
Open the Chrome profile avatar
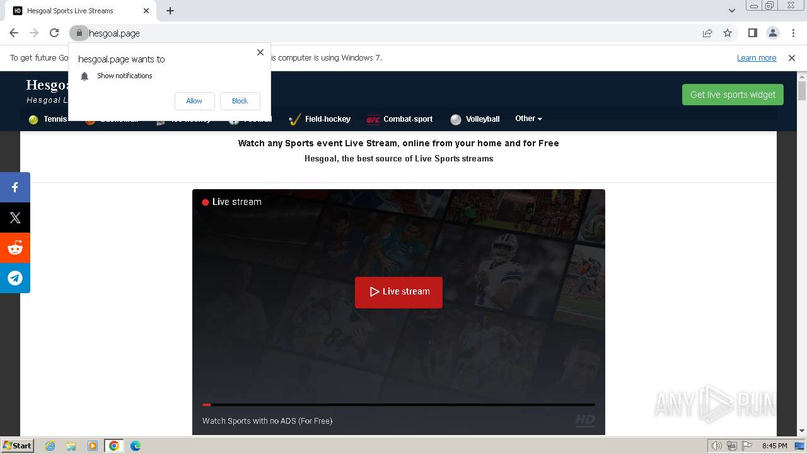pos(772,33)
